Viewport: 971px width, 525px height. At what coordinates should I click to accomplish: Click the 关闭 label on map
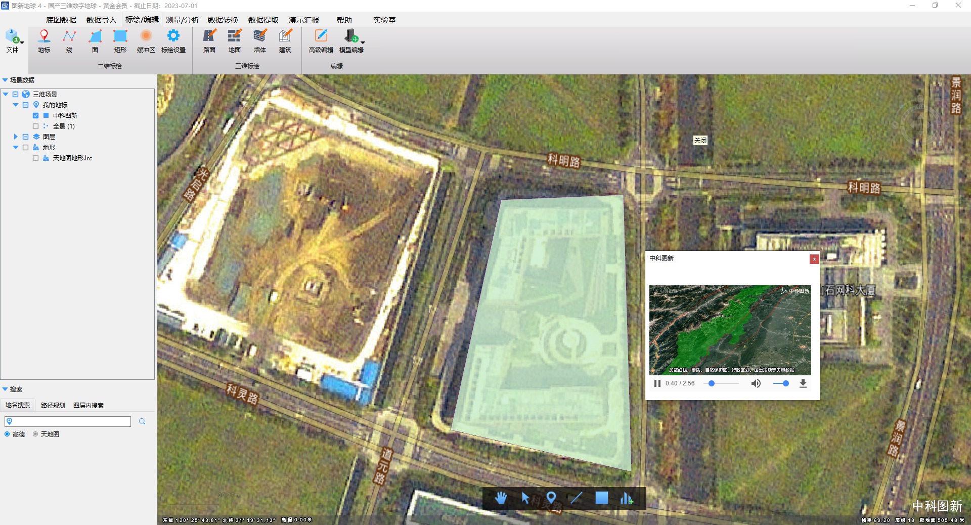[x=700, y=141]
